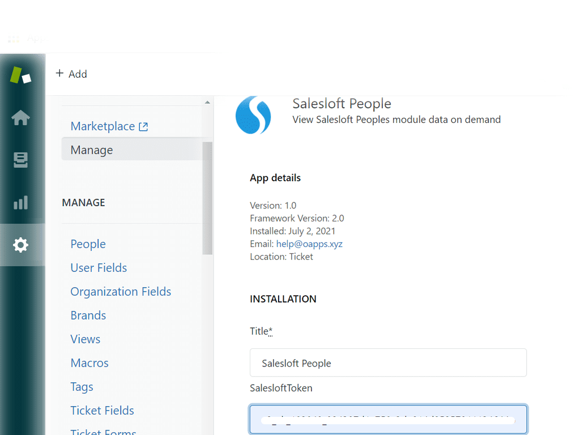Viewport: 580px width, 435px height.
Task: Click the 'Location: Ticket' text
Action: point(282,257)
